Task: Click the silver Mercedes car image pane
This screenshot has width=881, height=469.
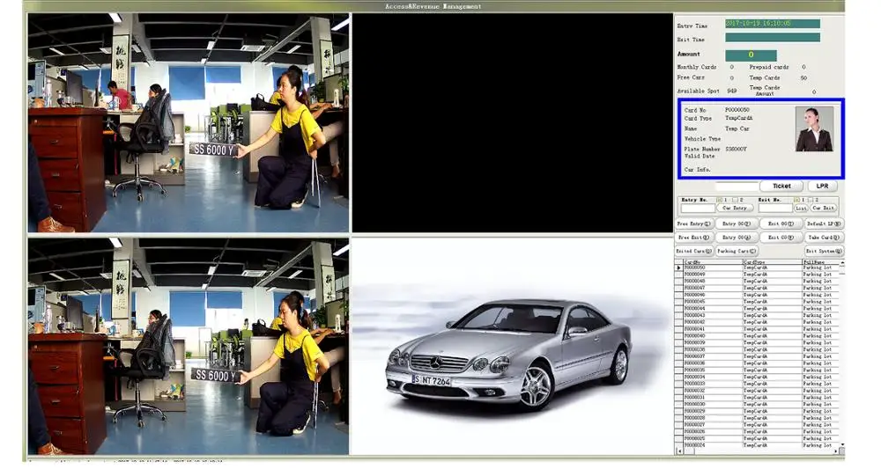Action: click(513, 346)
